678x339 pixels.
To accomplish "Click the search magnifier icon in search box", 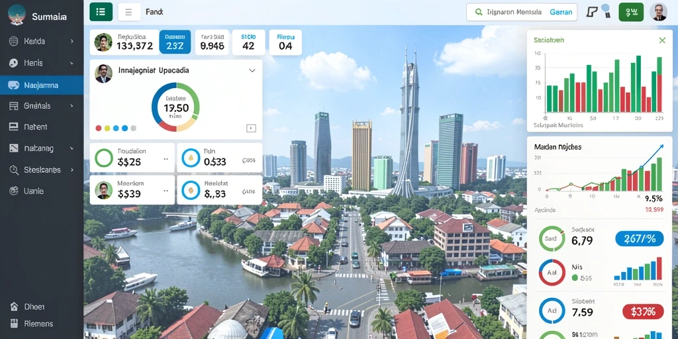I will click(479, 12).
